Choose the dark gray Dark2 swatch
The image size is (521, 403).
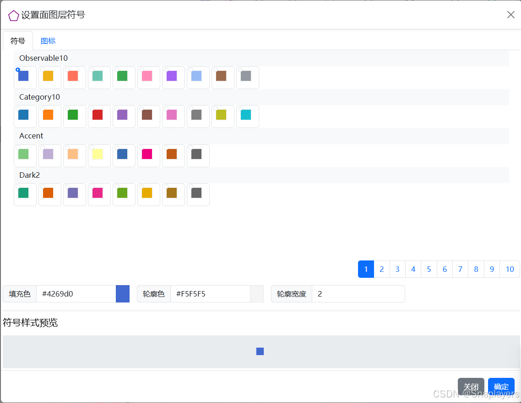coord(198,194)
